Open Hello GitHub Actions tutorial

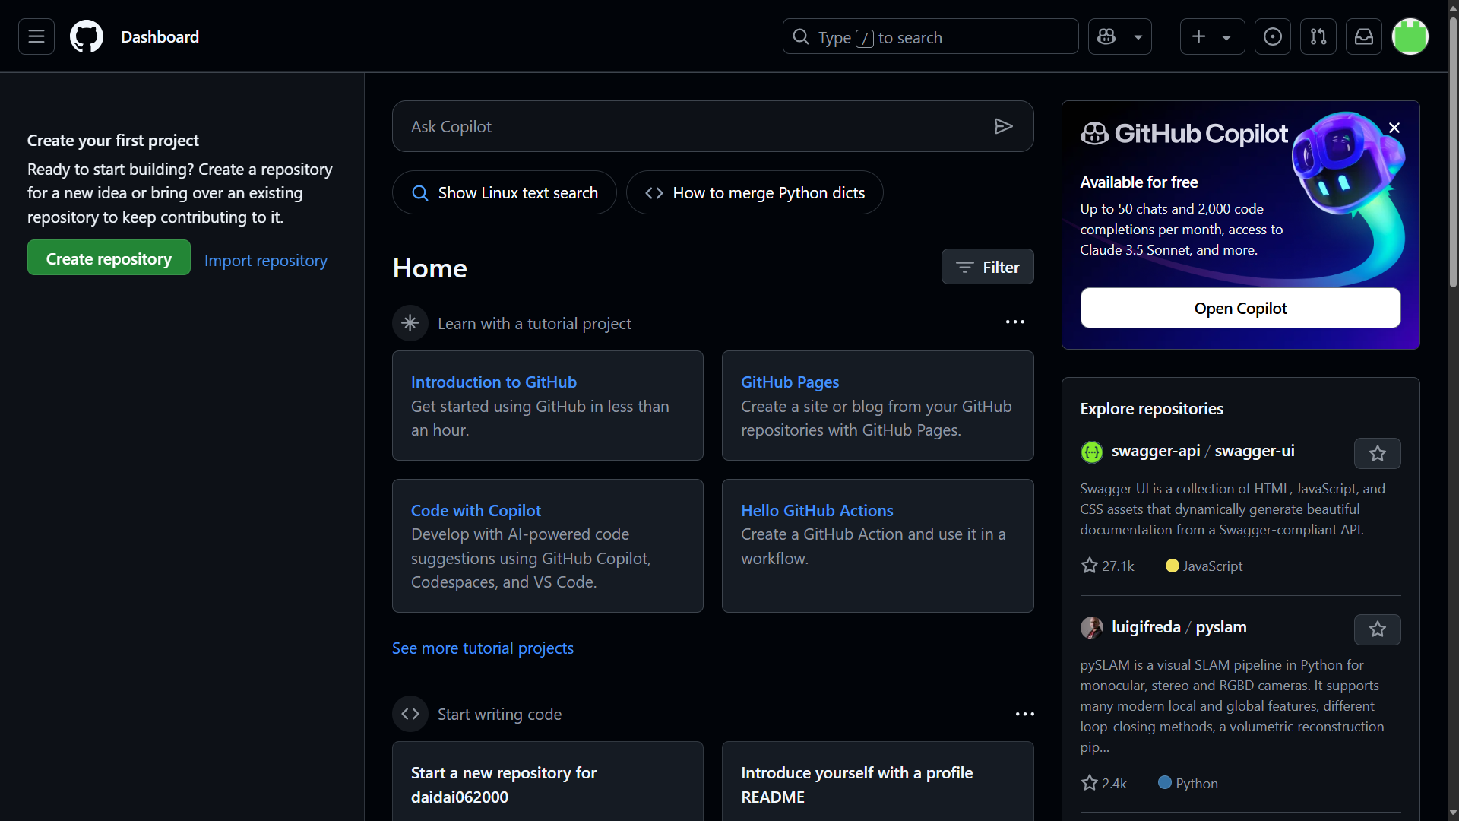click(x=817, y=510)
